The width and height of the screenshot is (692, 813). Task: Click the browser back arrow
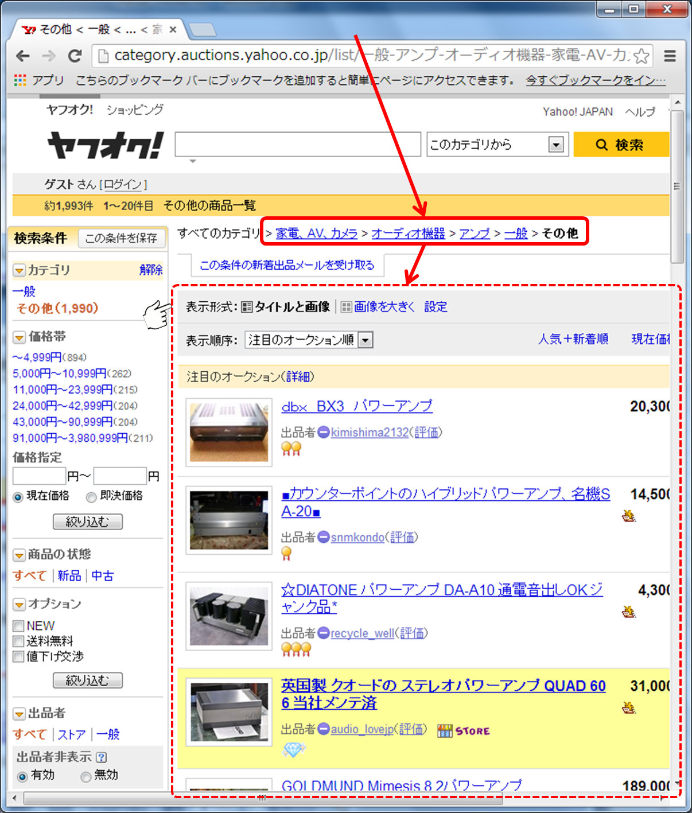(x=23, y=56)
